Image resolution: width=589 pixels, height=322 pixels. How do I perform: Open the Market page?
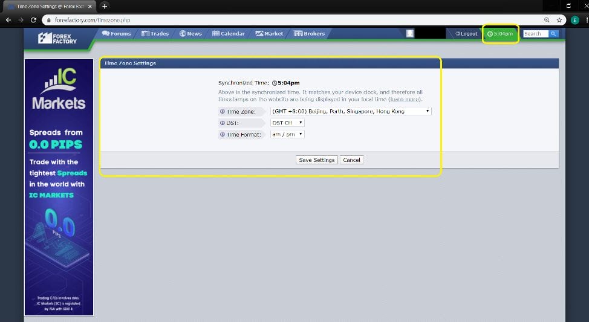(270, 34)
